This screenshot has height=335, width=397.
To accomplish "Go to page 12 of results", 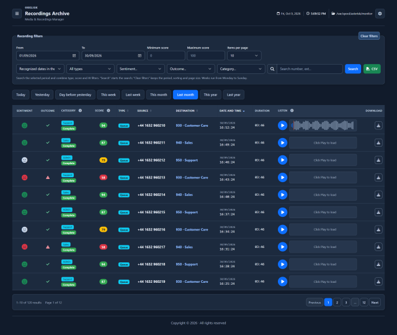I will point(364,303).
